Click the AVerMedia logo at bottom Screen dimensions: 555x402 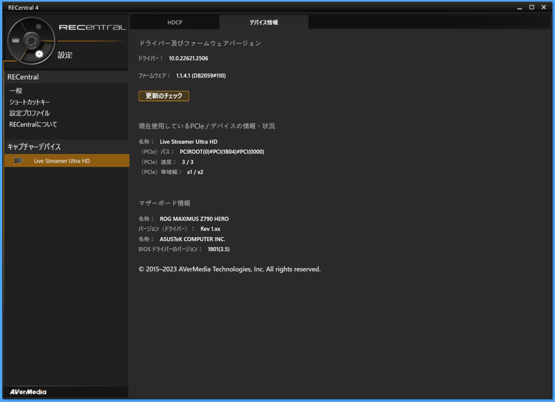[28, 392]
